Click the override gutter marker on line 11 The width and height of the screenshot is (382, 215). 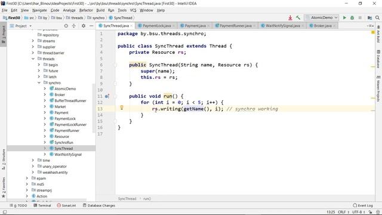[107, 96]
